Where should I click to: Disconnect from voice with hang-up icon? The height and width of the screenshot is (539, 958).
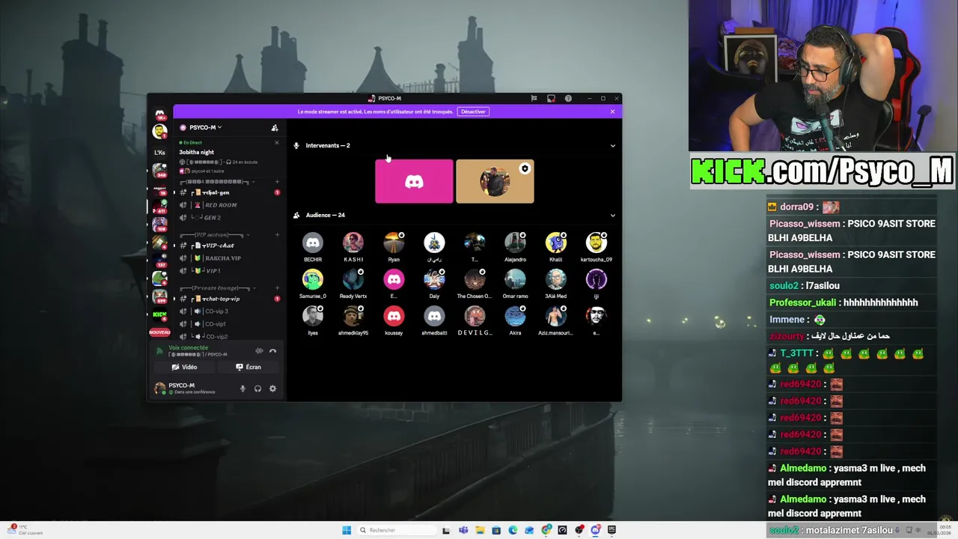tap(272, 350)
